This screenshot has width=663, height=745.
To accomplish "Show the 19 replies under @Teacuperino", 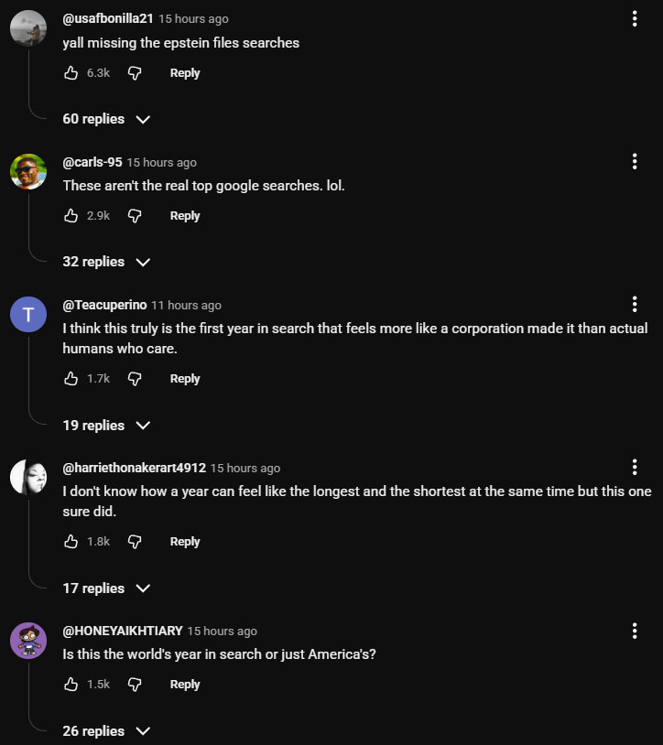I will [x=105, y=426].
